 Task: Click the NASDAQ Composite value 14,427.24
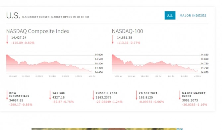[19, 38]
